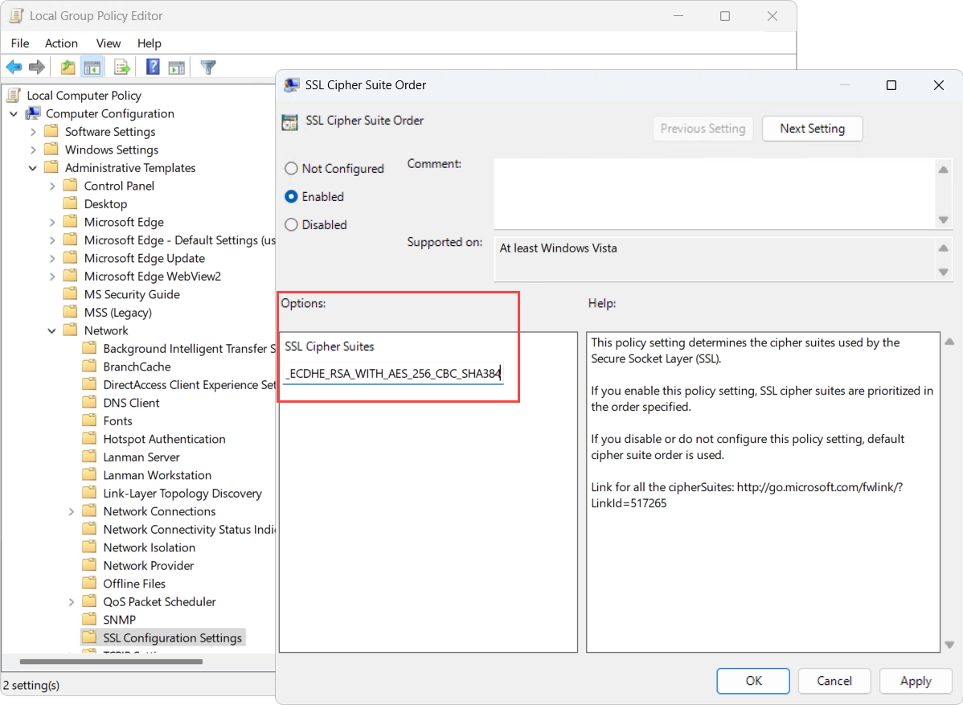Image resolution: width=963 pixels, height=705 pixels.
Task: Choose the Enabled radio button
Action: (292, 197)
